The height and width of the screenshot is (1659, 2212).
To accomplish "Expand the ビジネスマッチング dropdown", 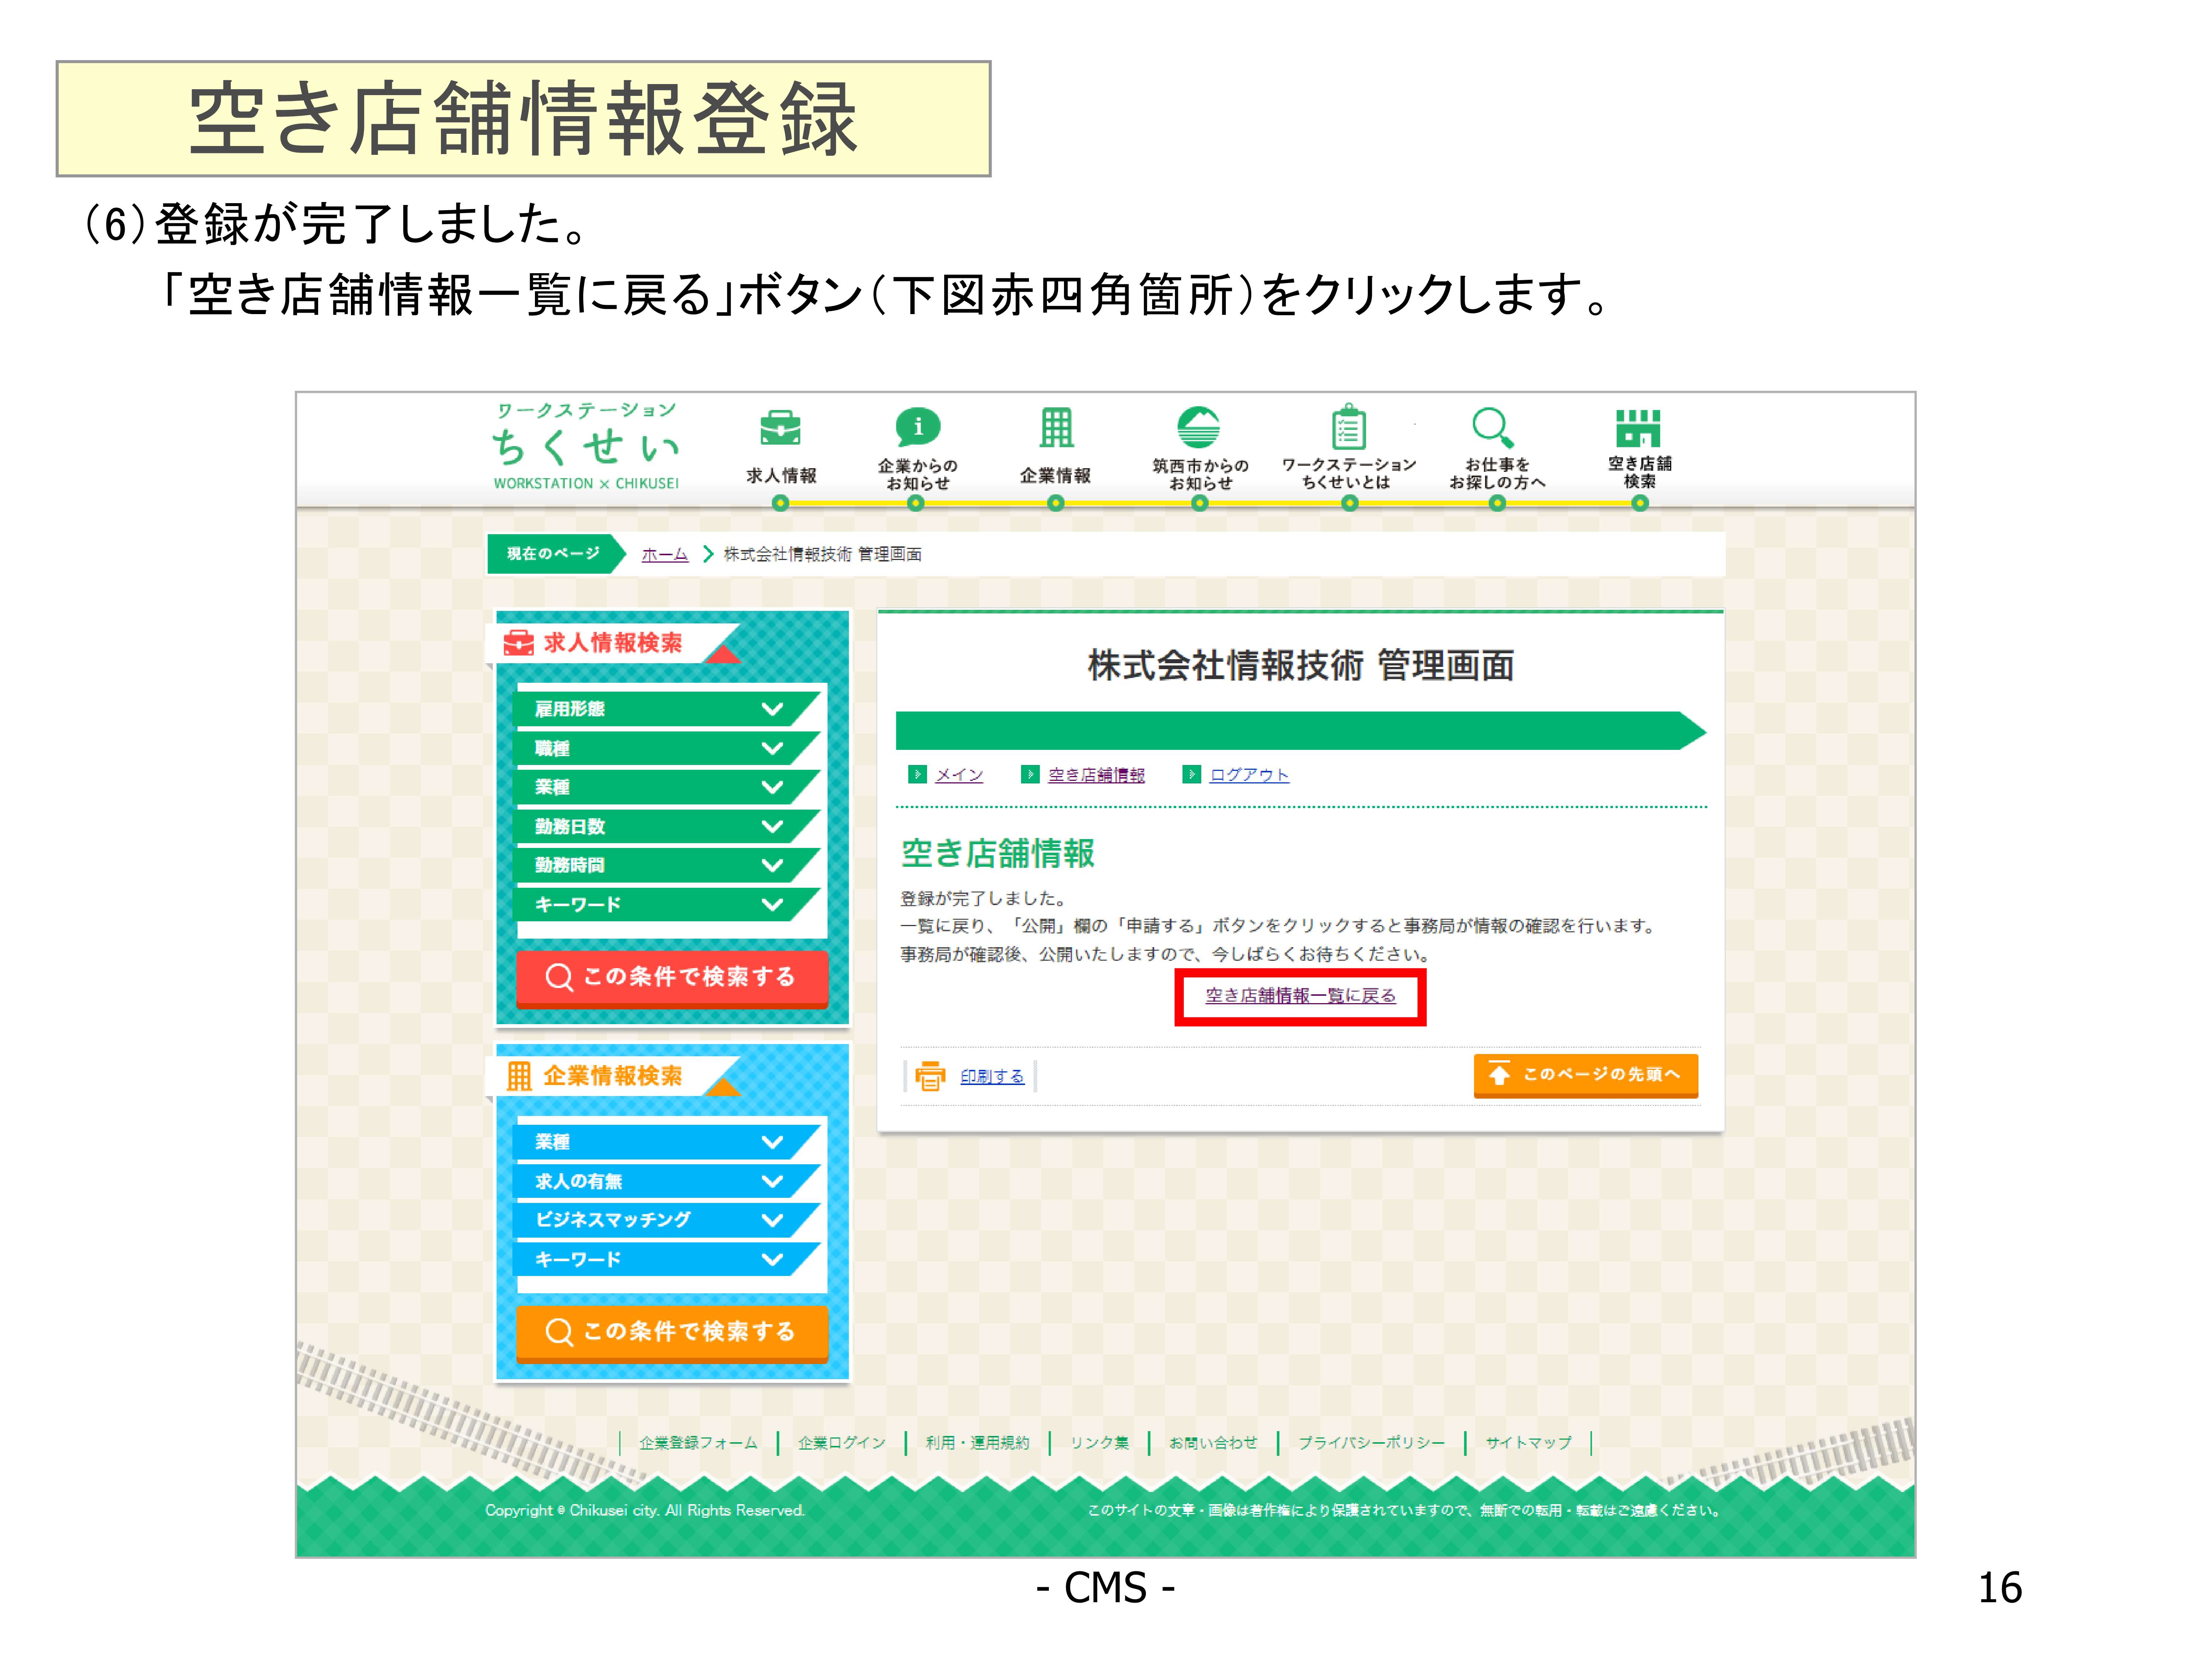I will pos(667,1220).
